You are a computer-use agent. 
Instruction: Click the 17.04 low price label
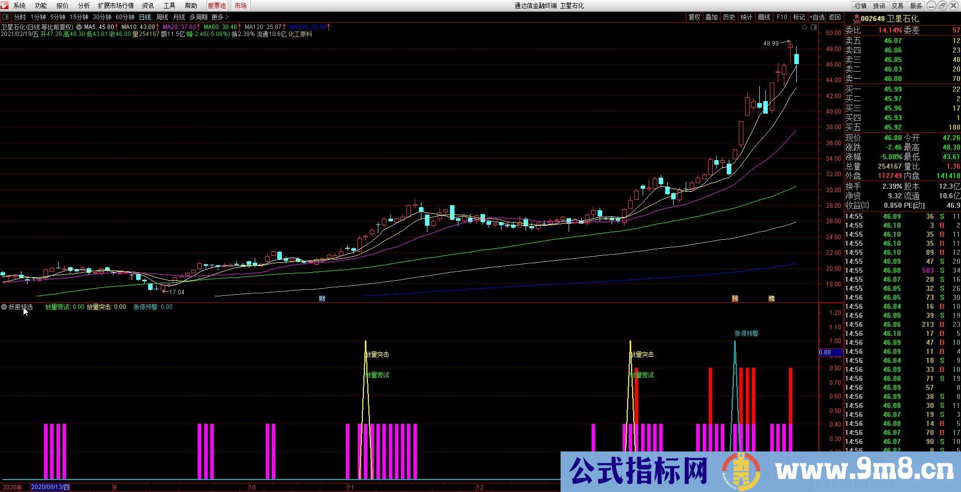pyautogui.click(x=177, y=292)
